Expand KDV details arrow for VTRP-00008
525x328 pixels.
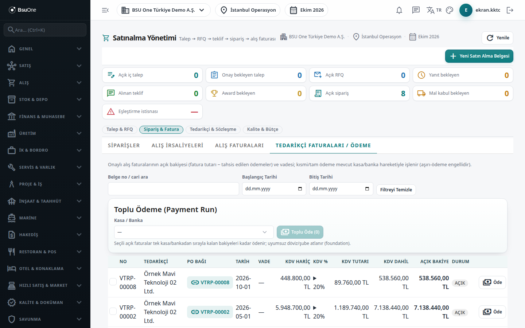[x=315, y=278]
